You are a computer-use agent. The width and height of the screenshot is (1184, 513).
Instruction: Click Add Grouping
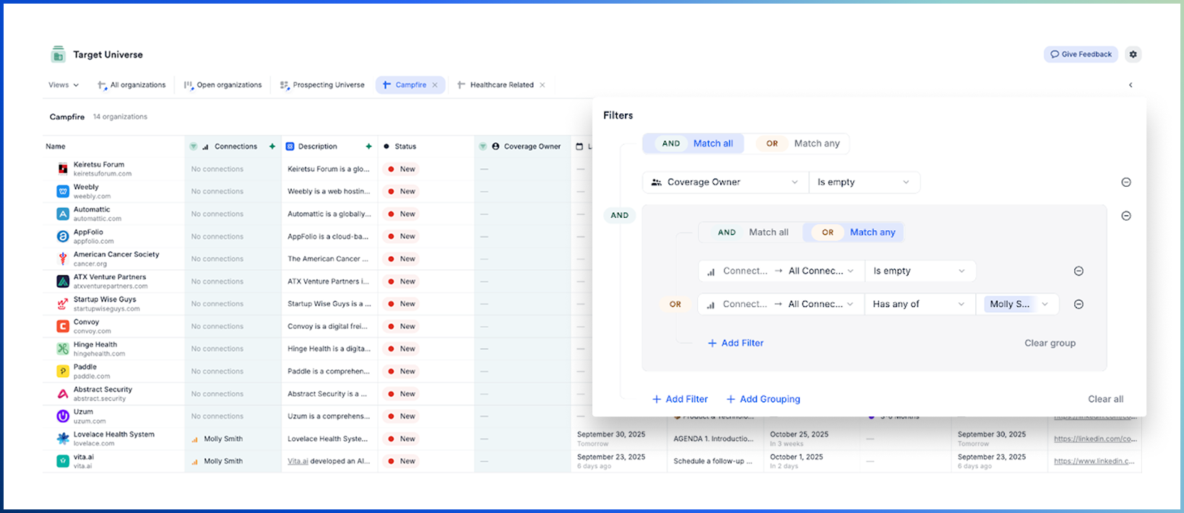coord(763,399)
